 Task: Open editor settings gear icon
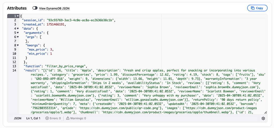263,118
